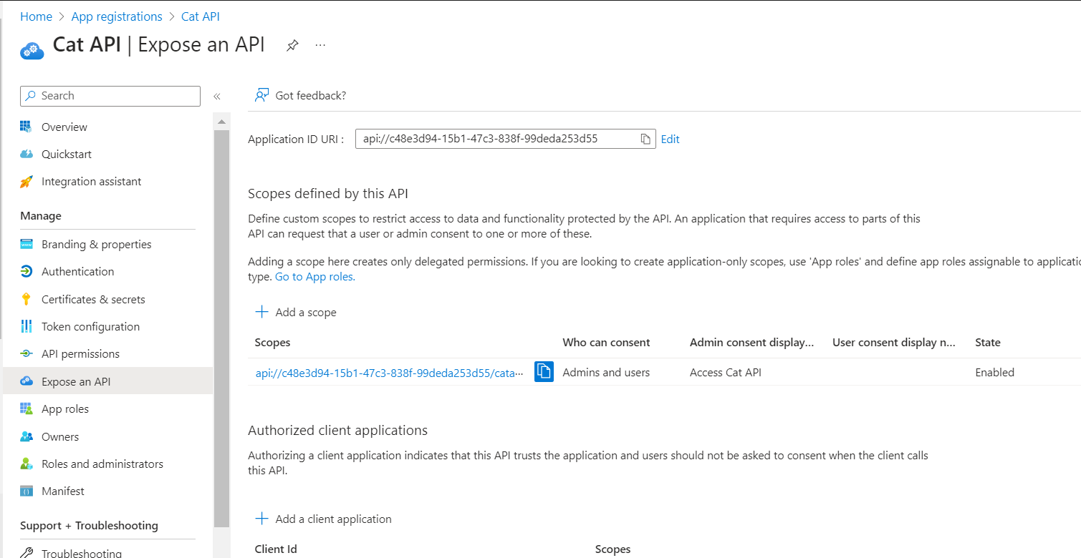Open the scope api://c48e3d94 link
The width and height of the screenshot is (1081, 558).
pyautogui.click(x=390, y=372)
